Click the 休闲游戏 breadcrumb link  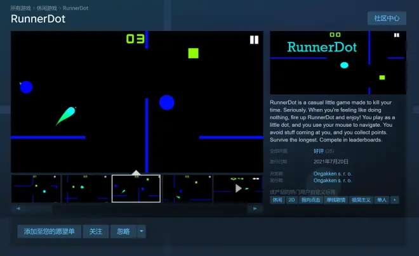[x=47, y=8]
